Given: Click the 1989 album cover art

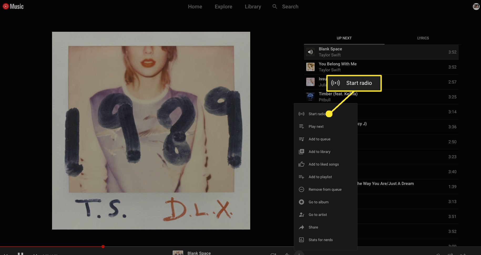Looking at the screenshot, I should 151,131.
